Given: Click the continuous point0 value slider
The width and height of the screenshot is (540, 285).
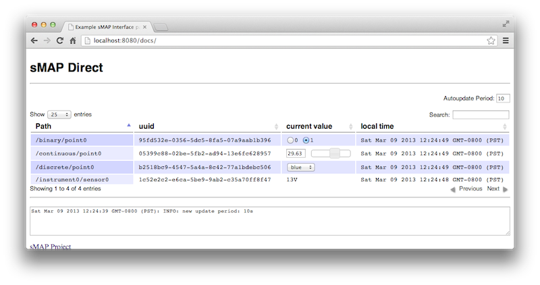Looking at the screenshot, I should click(331, 154).
